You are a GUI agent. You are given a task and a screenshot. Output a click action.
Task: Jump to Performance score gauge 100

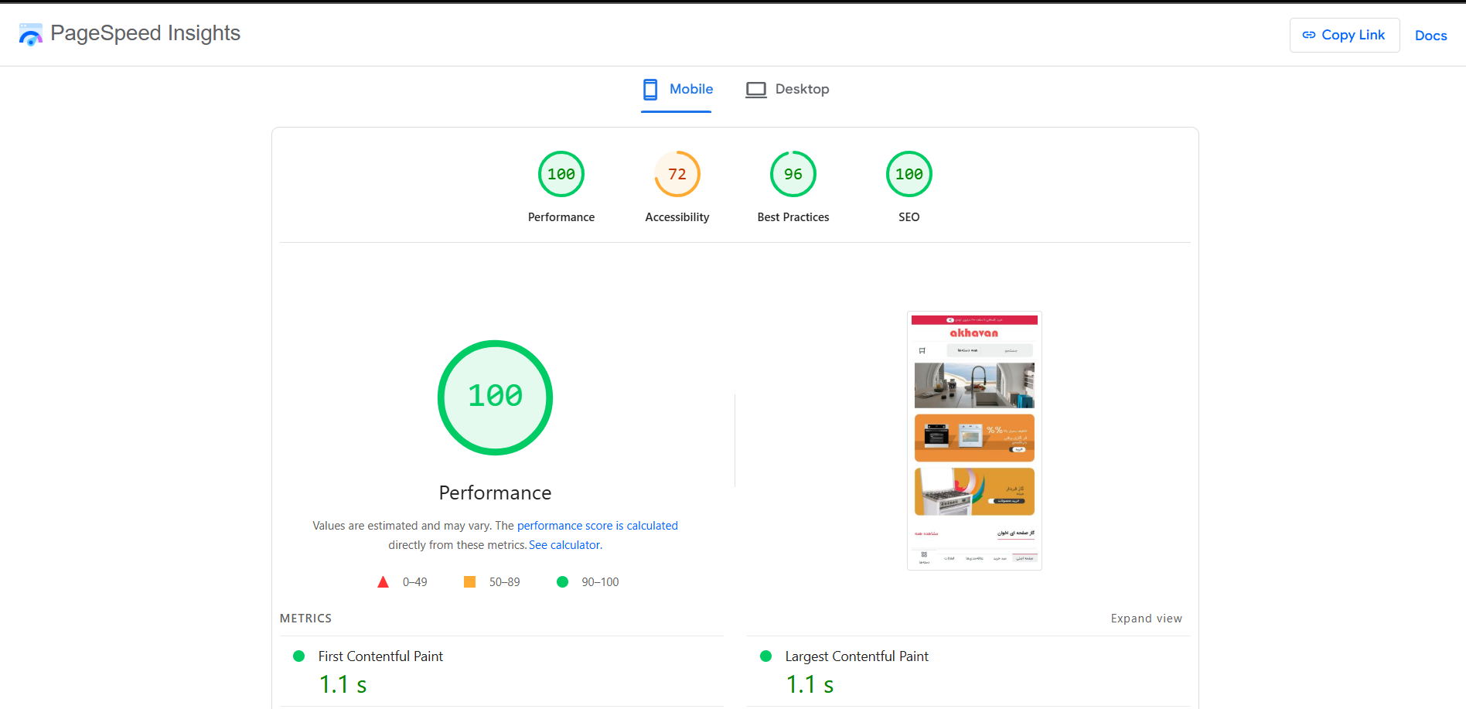click(x=561, y=175)
